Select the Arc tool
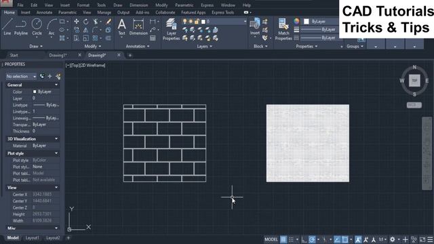Screen dimensions: 434x244 (x=52, y=27)
